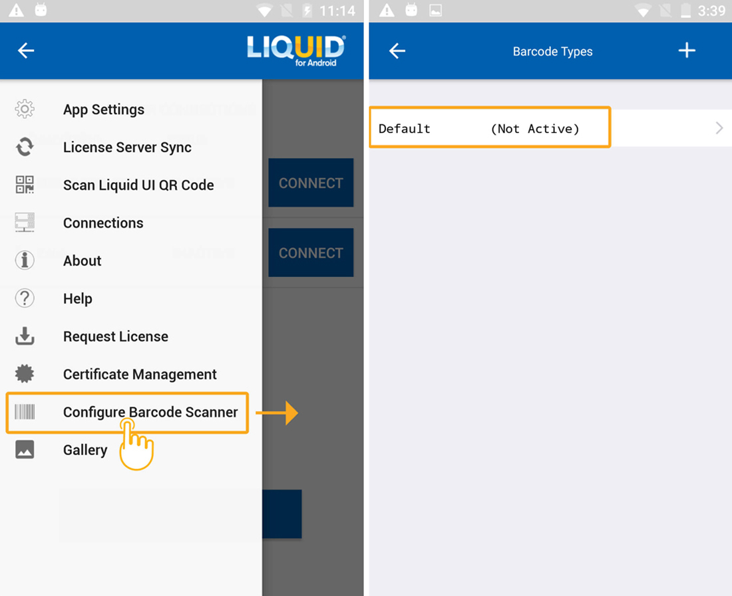
Task: Open the Configure Barcode Scanner menu item
Action: (150, 412)
